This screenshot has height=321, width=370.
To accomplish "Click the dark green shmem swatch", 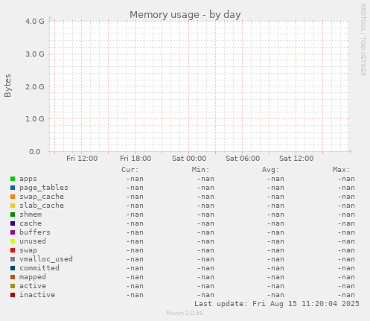I will pyautogui.click(x=13, y=214).
